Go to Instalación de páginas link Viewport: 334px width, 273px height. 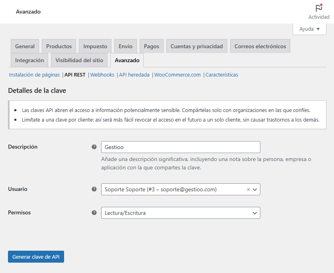click(x=34, y=75)
